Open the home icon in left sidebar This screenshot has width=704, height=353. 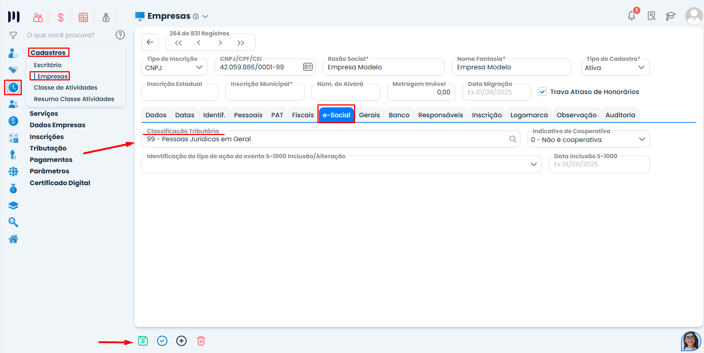pos(13,239)
